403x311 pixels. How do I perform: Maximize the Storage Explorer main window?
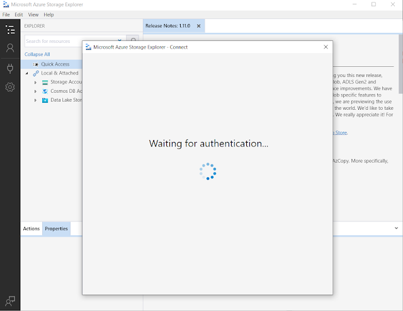373,4
